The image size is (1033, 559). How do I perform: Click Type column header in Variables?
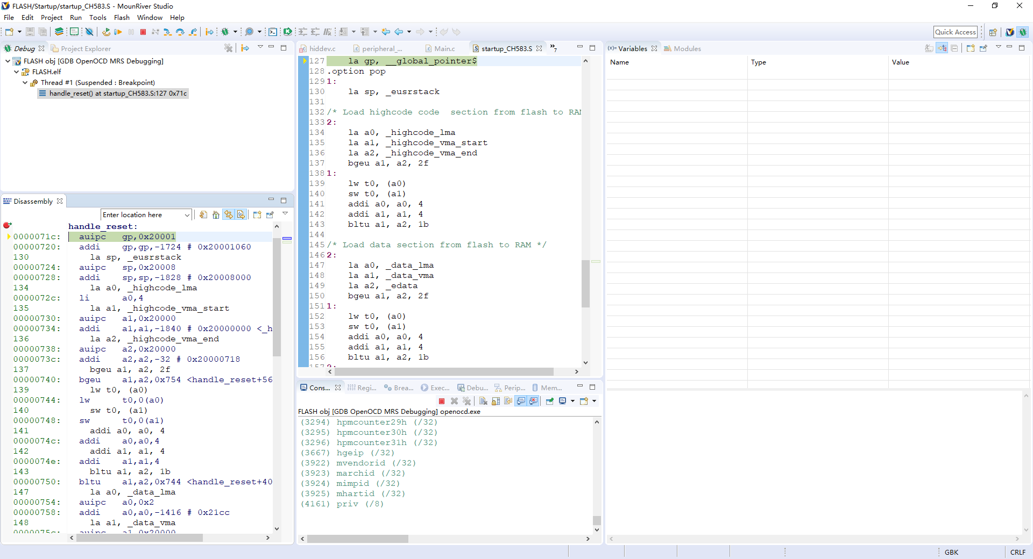817,62
